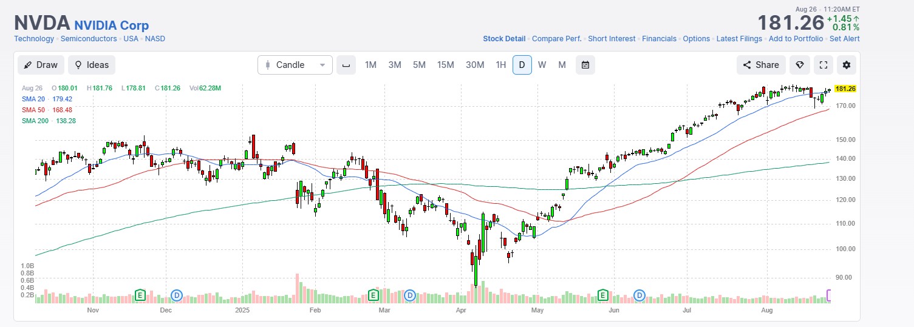The width and height of the screenshot is (914, 327).
Task: Click the scale icon beside Candle dropdown
Action: [x=346, y=65]
